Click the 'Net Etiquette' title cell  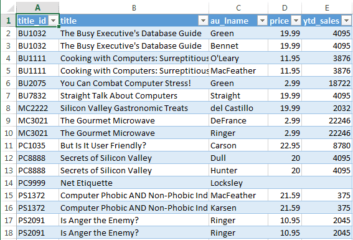point(134,183)
